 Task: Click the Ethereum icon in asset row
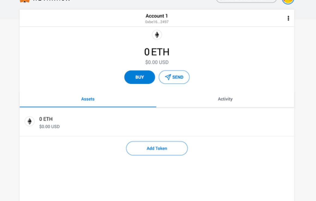pyautogui.click(x=29, y=121)
